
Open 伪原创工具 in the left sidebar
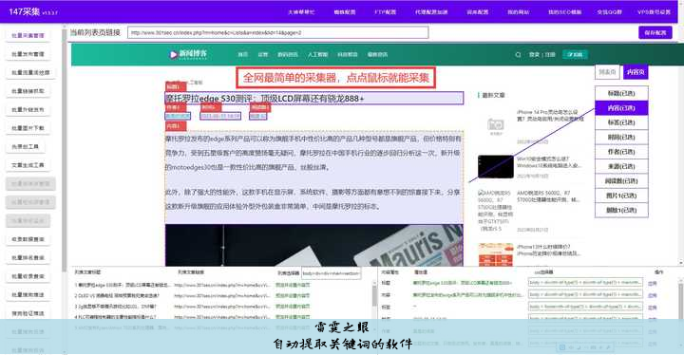(26, 146)
